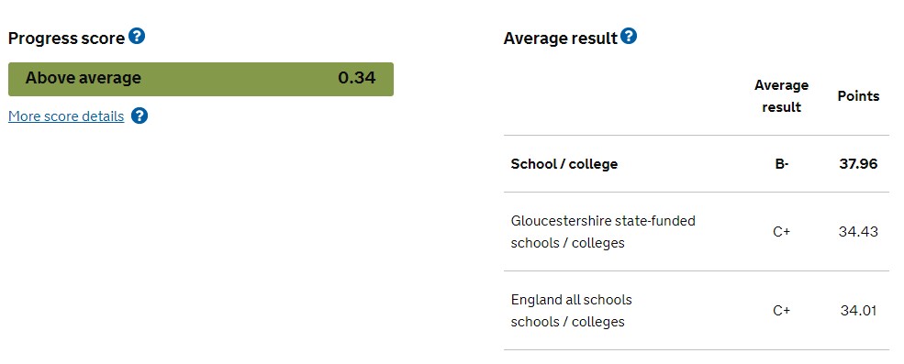Click help icon next to Average result heading
This screenshot has width=904, height=364.
click(629, 37)
